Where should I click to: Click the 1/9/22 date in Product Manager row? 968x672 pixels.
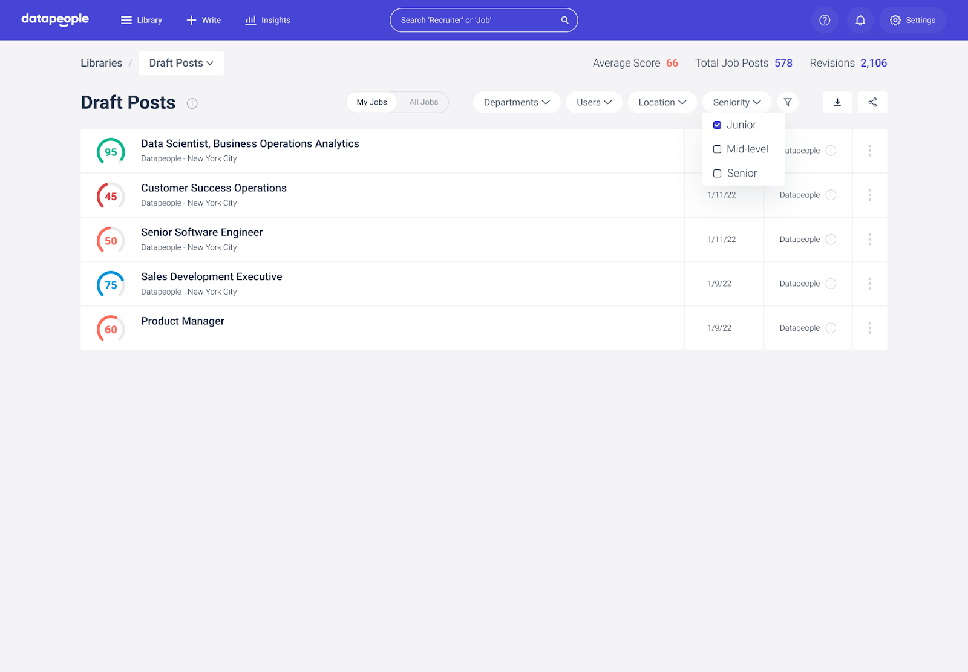tap(719, 328)
